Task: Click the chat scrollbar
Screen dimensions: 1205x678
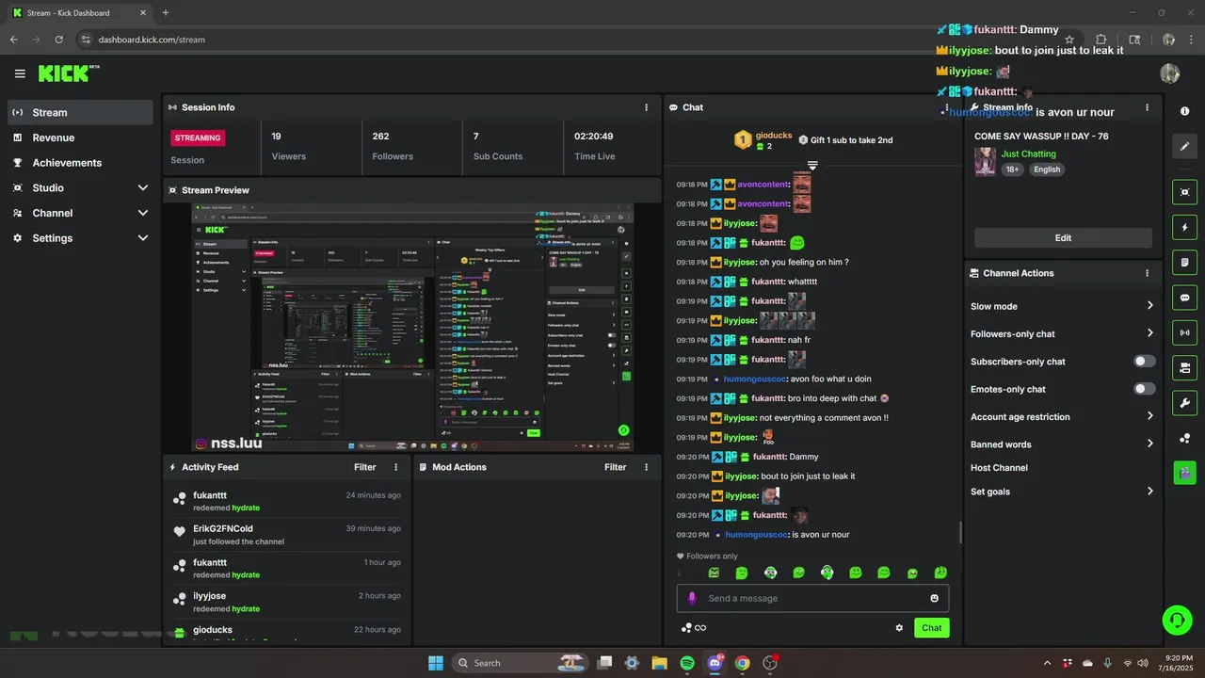Action: (960, 533)
